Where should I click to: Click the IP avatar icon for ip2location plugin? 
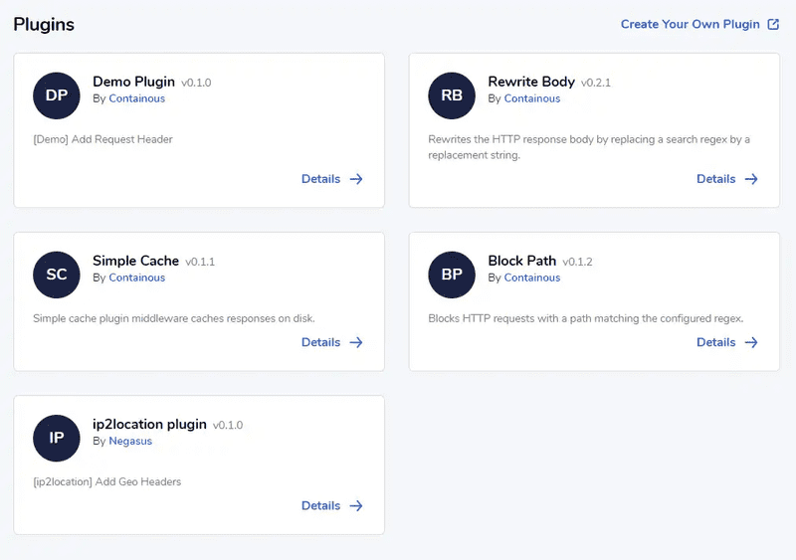57,438
